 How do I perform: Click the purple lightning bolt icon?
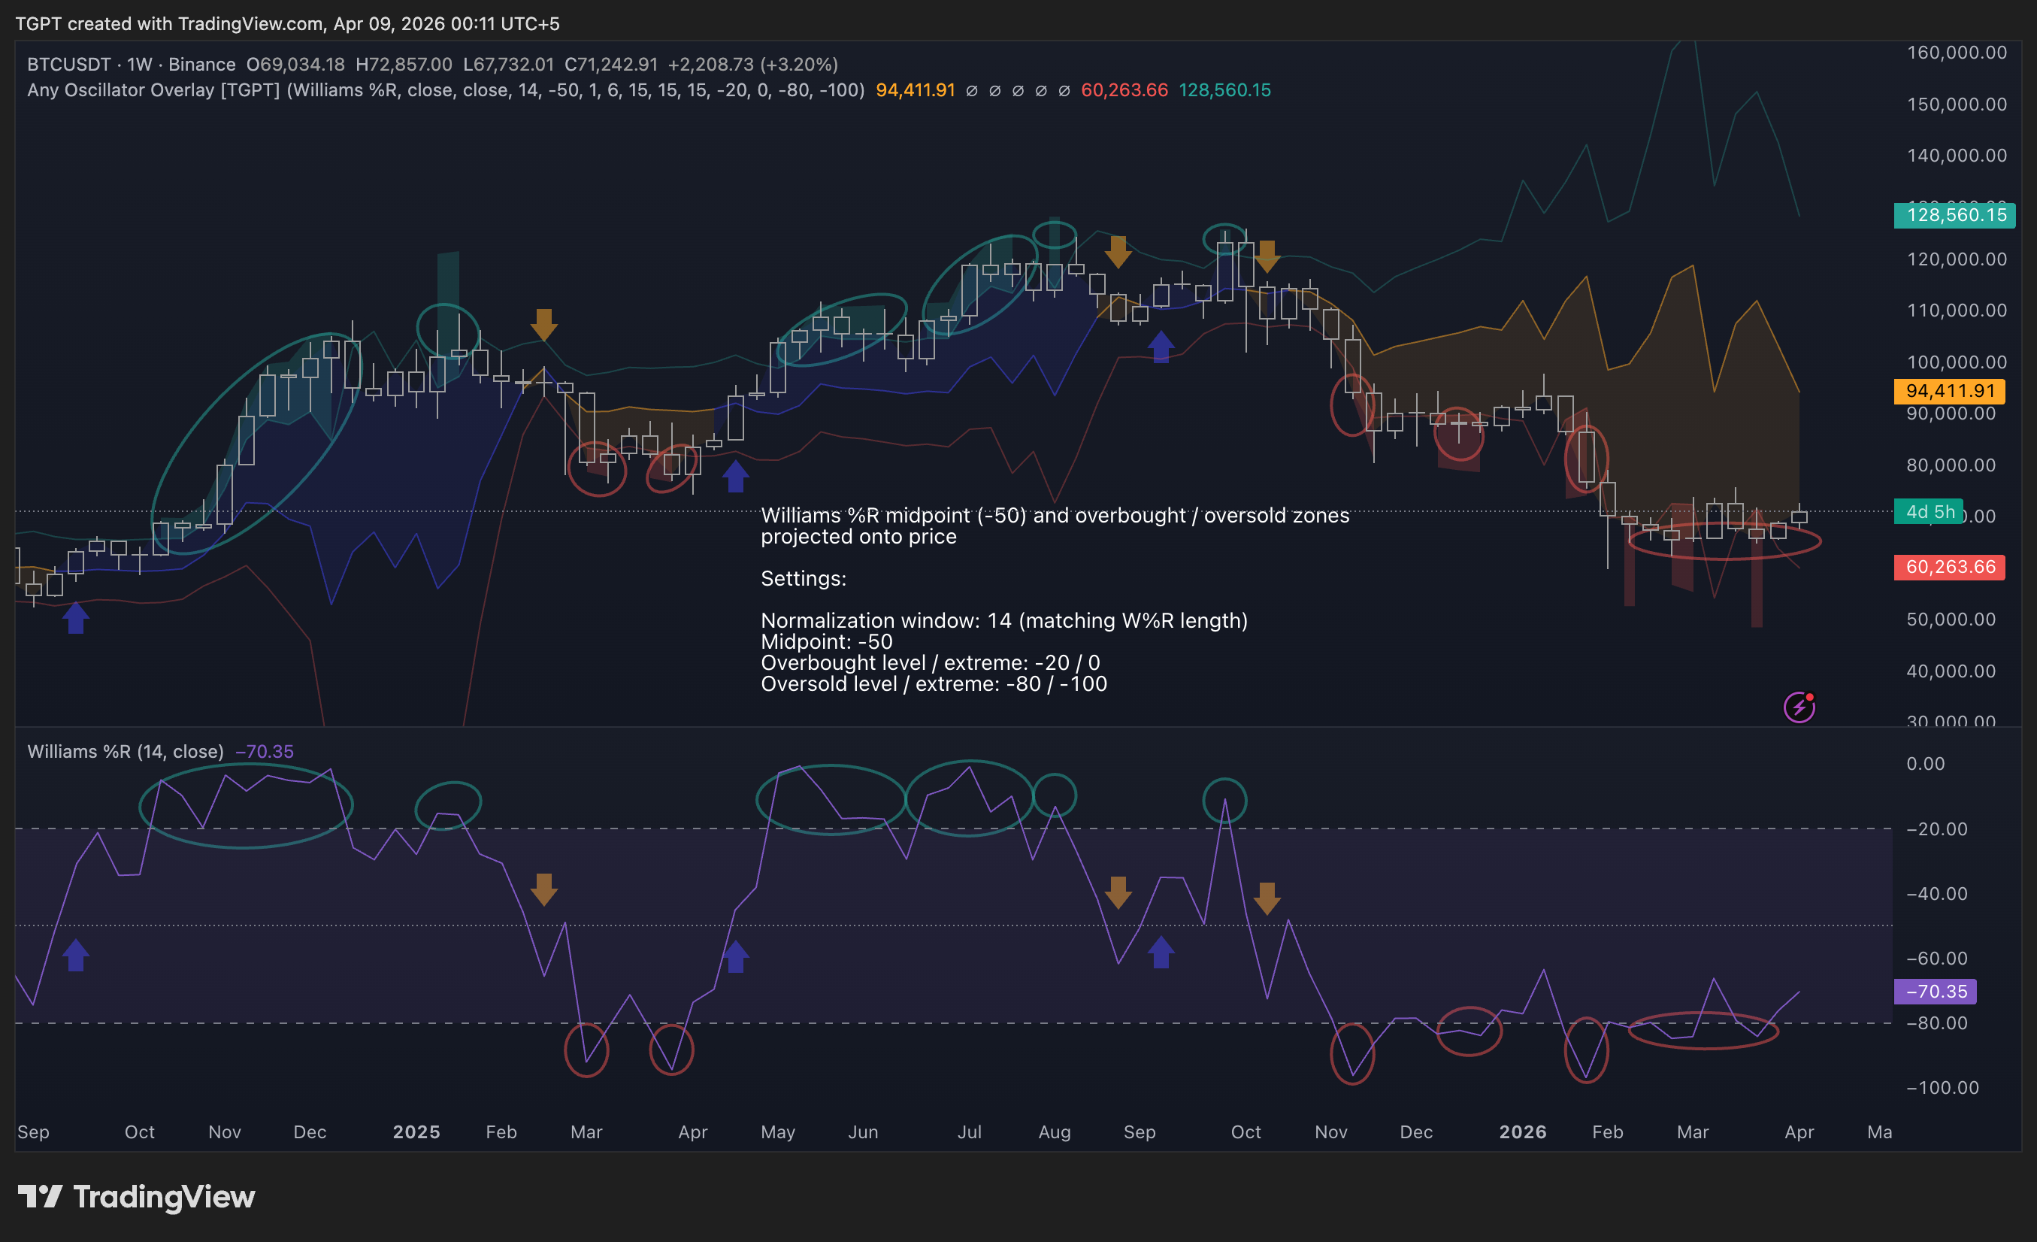1799,707
